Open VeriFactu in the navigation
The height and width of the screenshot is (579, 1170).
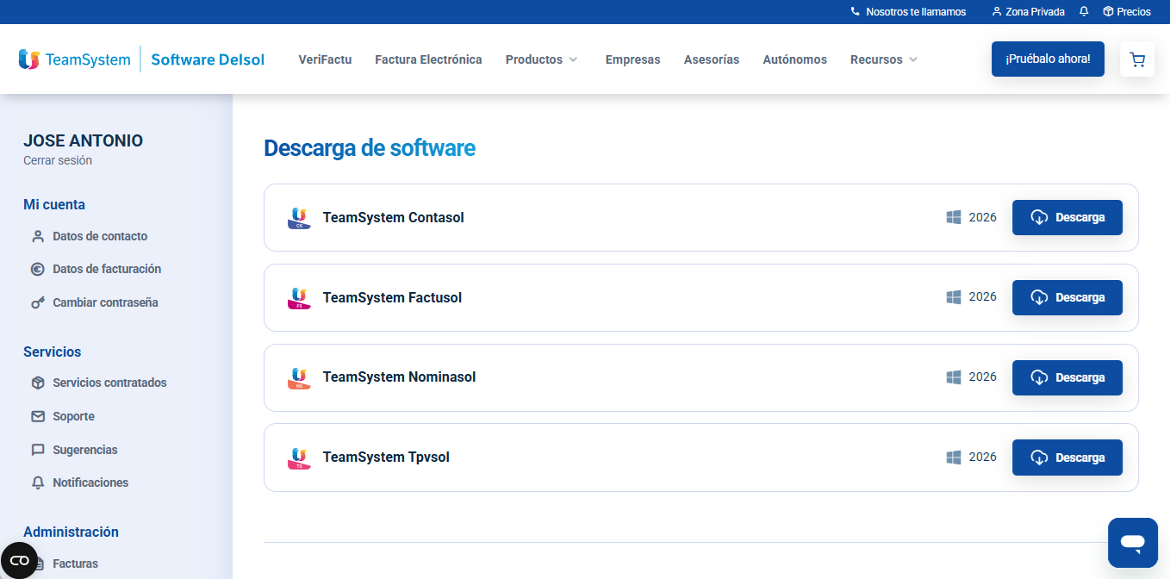[325, 59]
